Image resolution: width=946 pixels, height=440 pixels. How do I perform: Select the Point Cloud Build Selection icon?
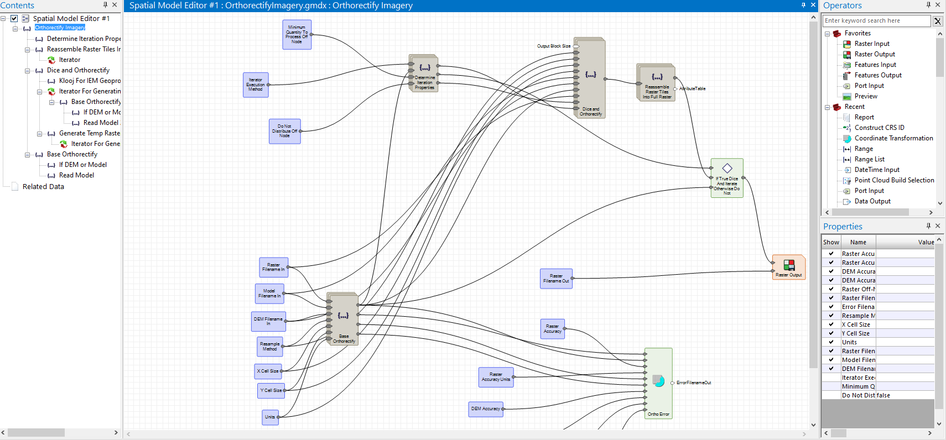tap(846, 180)
